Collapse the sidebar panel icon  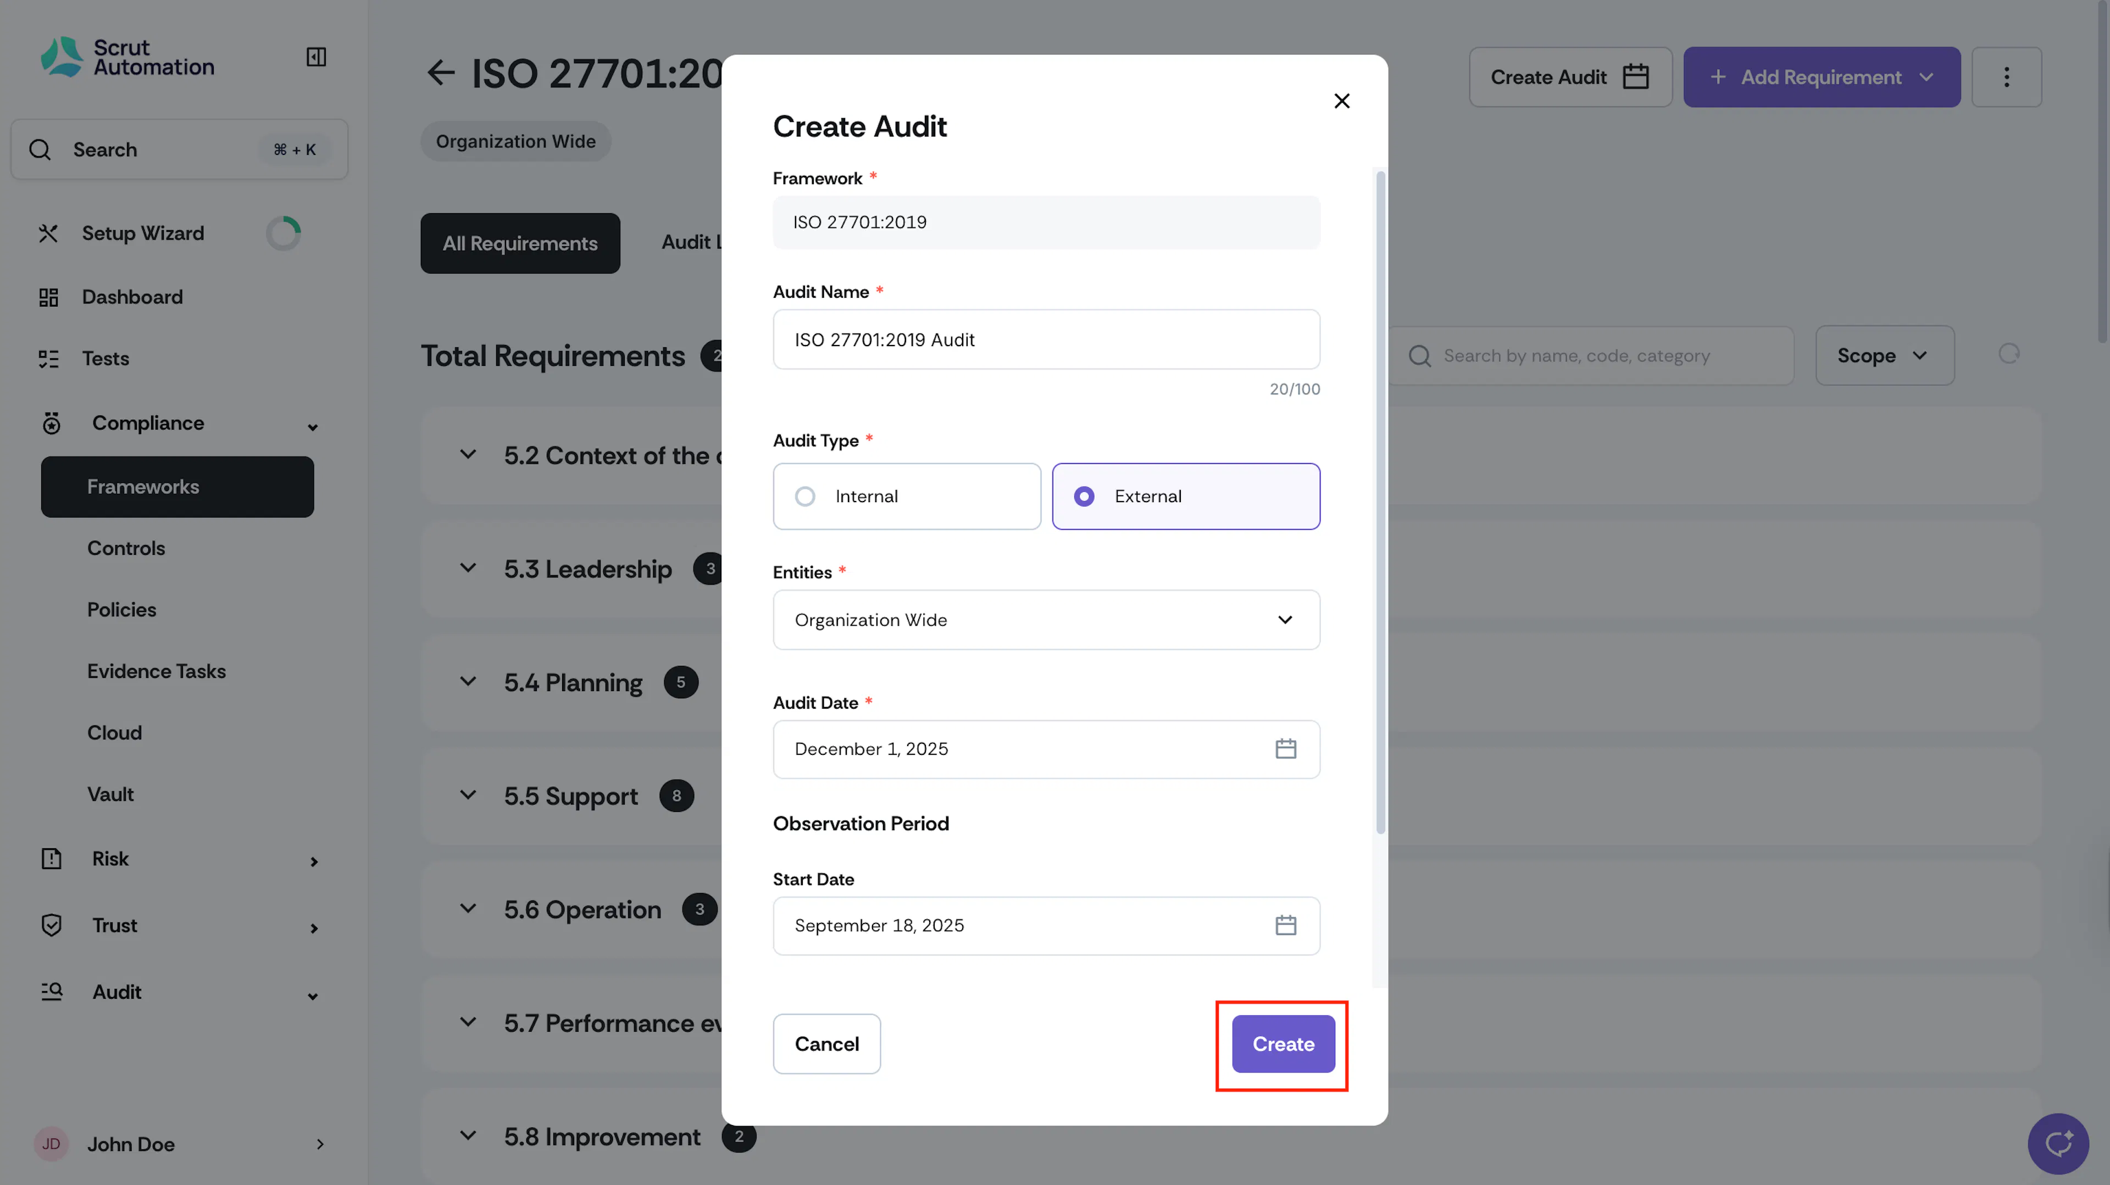pyautogui.click(x=316, y=57)
